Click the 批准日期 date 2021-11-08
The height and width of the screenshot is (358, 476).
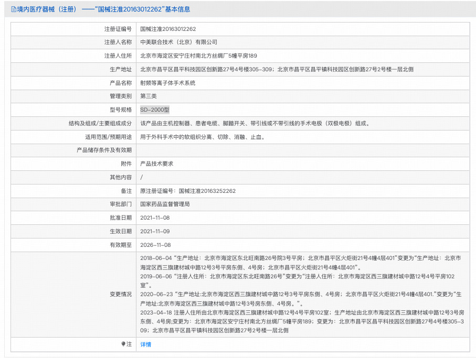point(154,218)
